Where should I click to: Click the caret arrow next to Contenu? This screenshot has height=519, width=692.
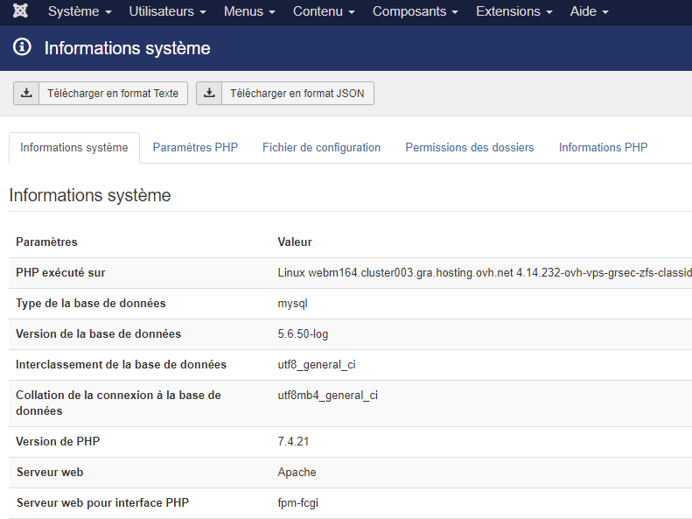pos(352,12)
